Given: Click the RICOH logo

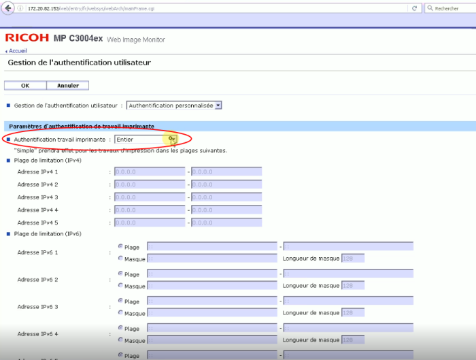Looking at the screenshot, I should (26, 38).
